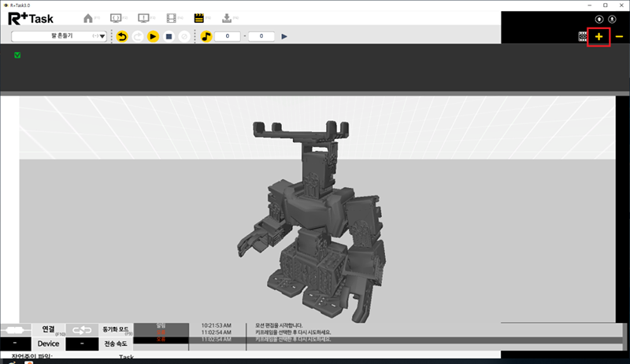Click the download icon in top navigation
Image resolution: width=630 pixels, height=364 pixels.
pos(227,17)
